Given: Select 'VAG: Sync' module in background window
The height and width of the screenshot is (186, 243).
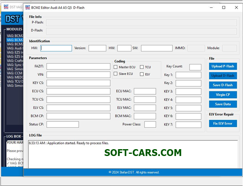Looking at the screenshot, I should click(x=15, y=65).
